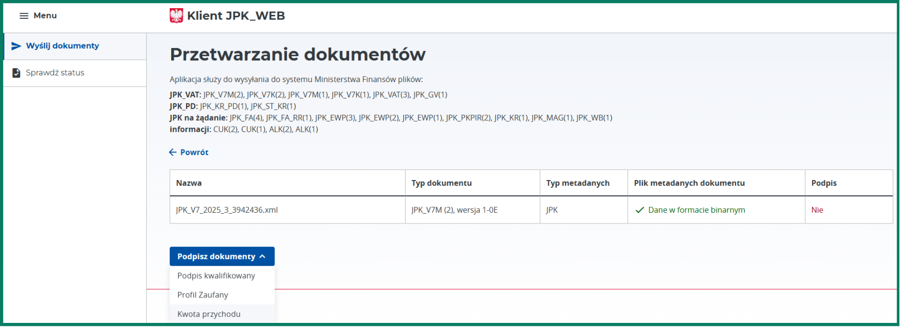Click Dane w formacie binarnym text

pyautogui.click(x=697, y=210)
